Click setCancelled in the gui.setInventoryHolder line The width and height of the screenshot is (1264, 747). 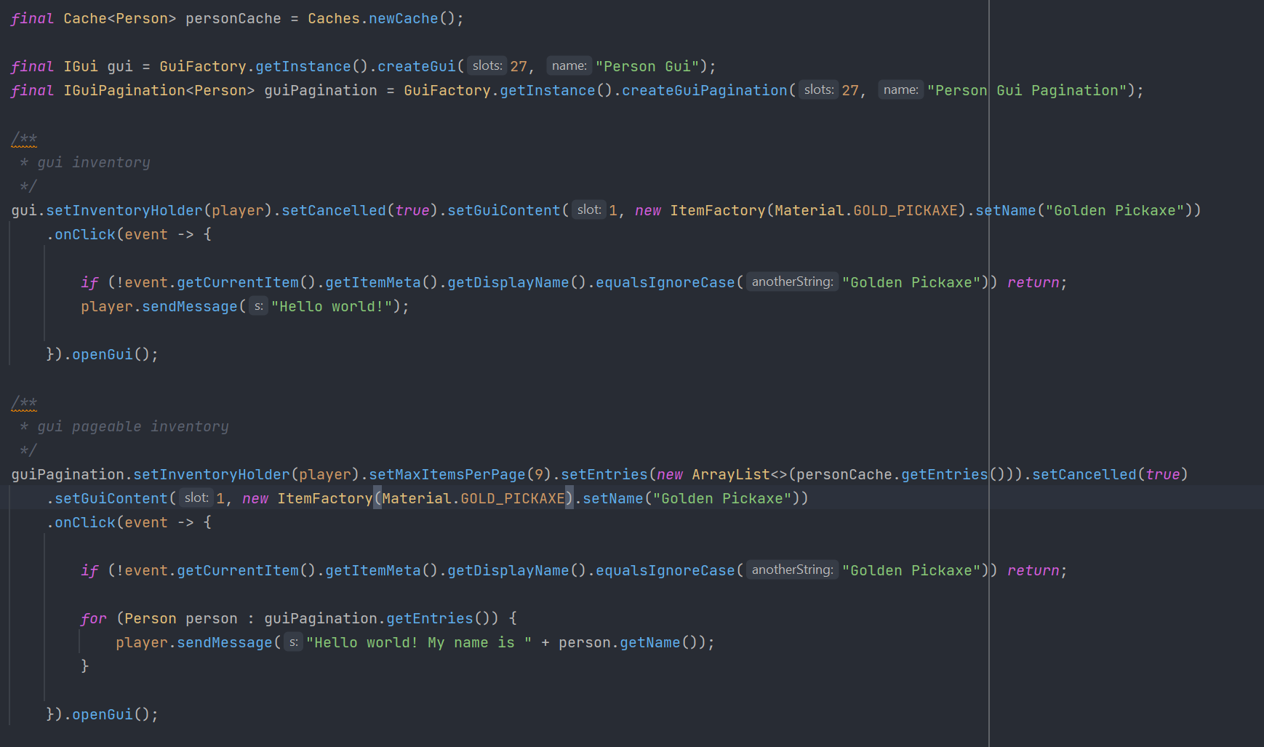(x=334, y=210)
